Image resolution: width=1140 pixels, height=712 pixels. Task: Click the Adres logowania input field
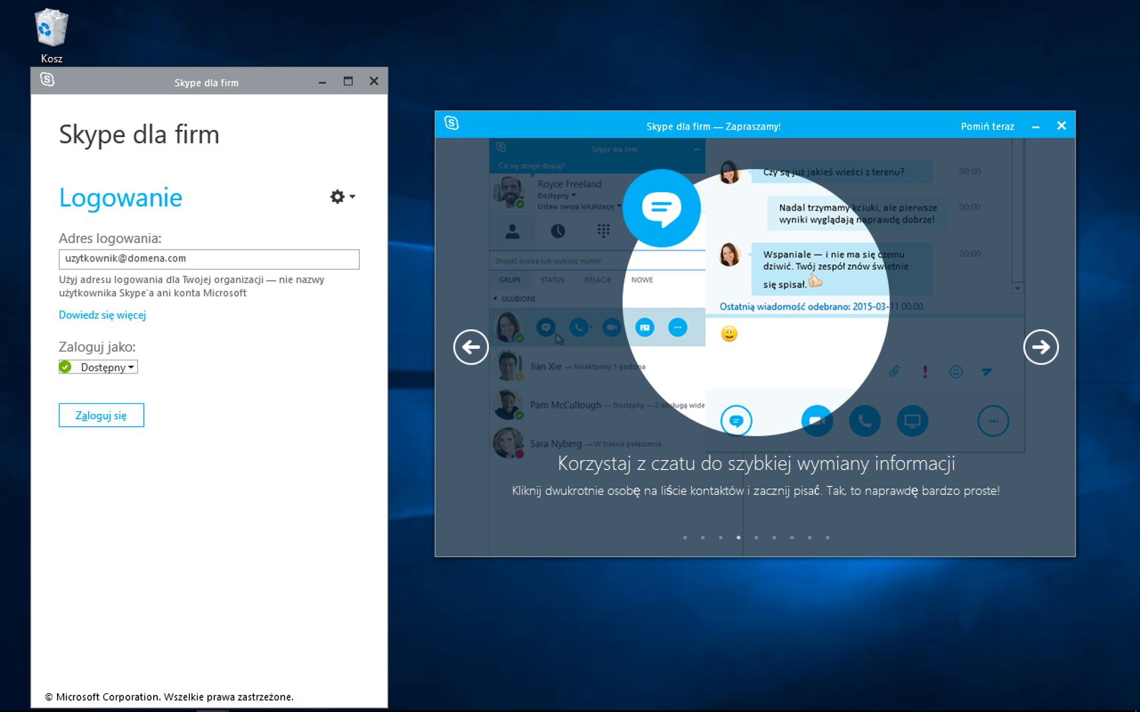click(209, 259)
